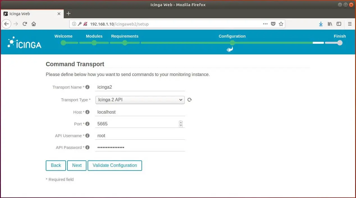Click the Transport Name info icon

click(x=87, y=87)
